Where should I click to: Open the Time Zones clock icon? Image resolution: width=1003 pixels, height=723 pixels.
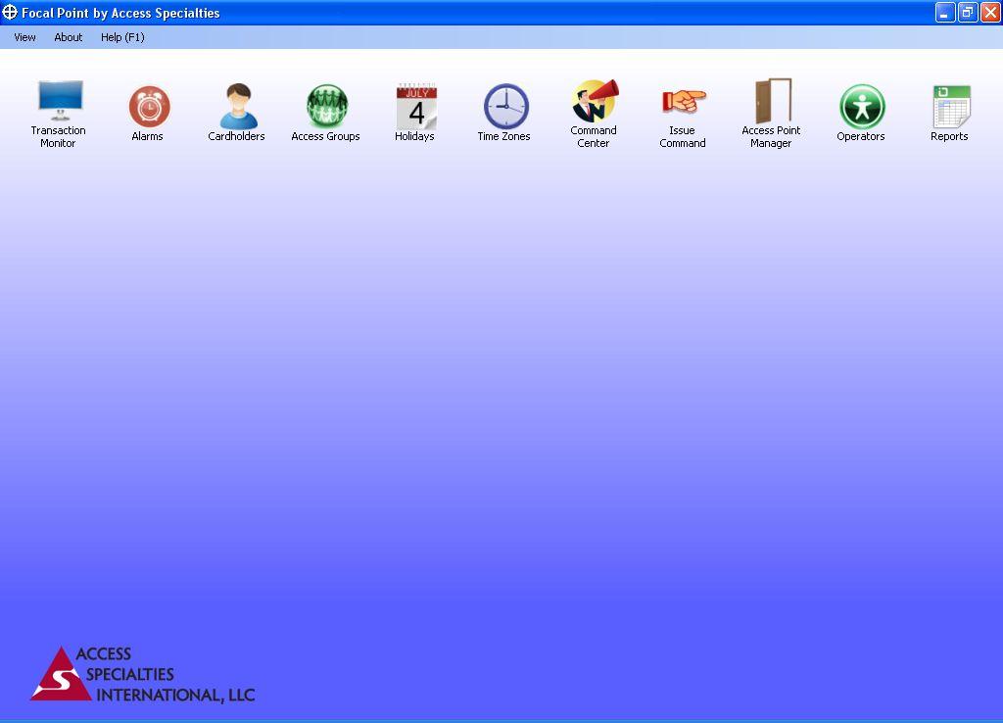[x=506, y=106]
